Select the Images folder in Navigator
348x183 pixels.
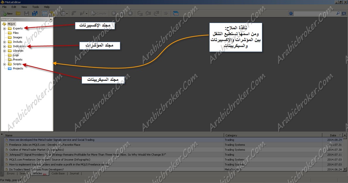click(x=17, y=37)
